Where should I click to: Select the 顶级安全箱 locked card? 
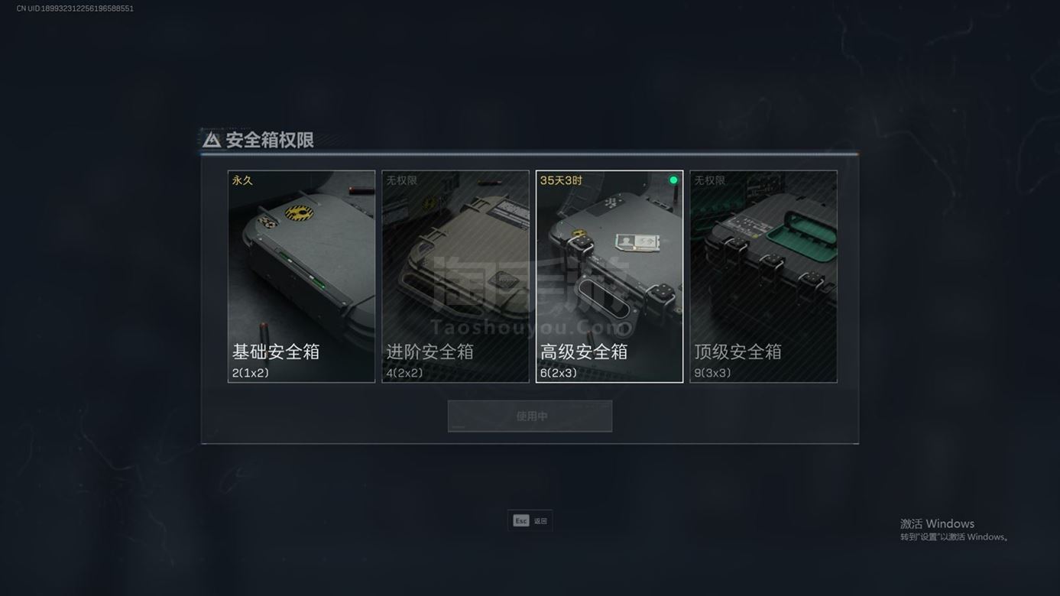(763, 277)
